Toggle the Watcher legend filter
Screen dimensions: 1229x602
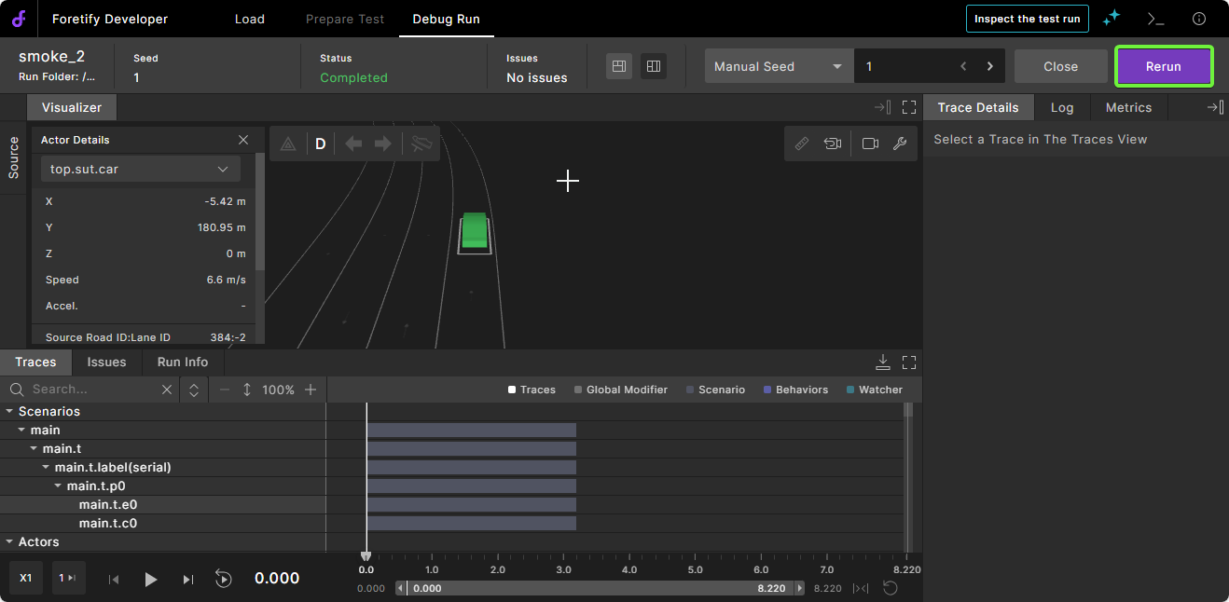pyautogui.click(x=874, y=390)
